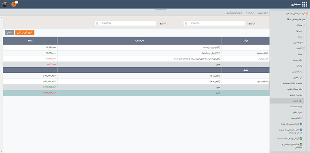Open the calendar picker for از تاریخ
Screen dimensions: 310x153
pyautogui.click(x=186, y=23)
